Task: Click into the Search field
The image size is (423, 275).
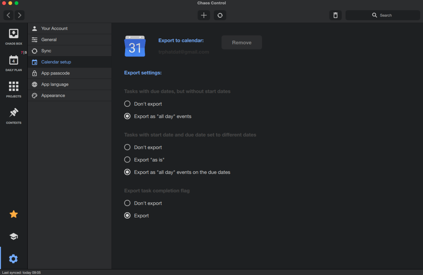Action: pos(383,15)
